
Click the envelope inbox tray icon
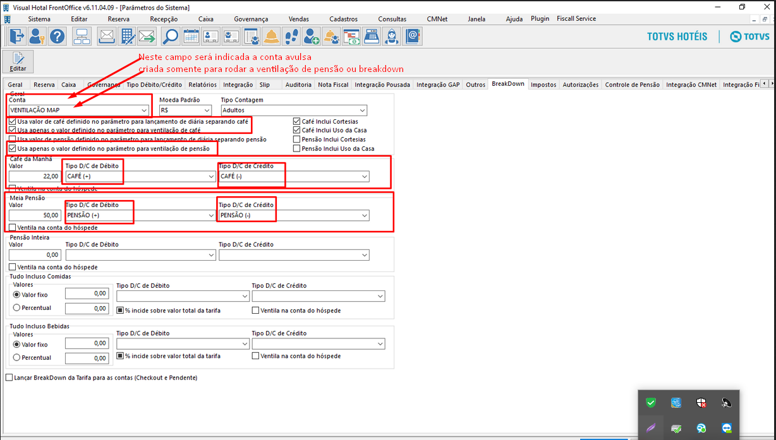[107, 36]
